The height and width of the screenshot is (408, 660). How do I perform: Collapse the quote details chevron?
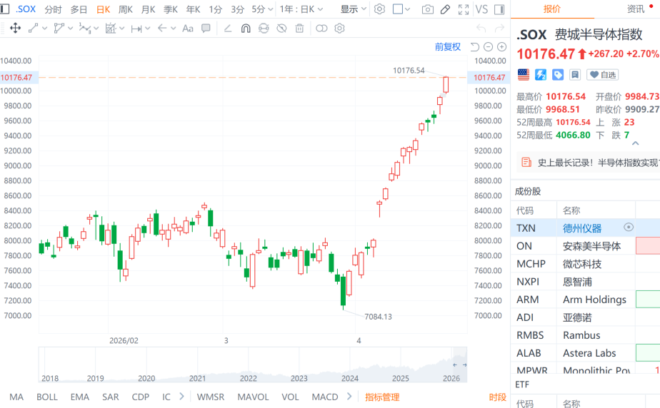[x=636, y=143]
